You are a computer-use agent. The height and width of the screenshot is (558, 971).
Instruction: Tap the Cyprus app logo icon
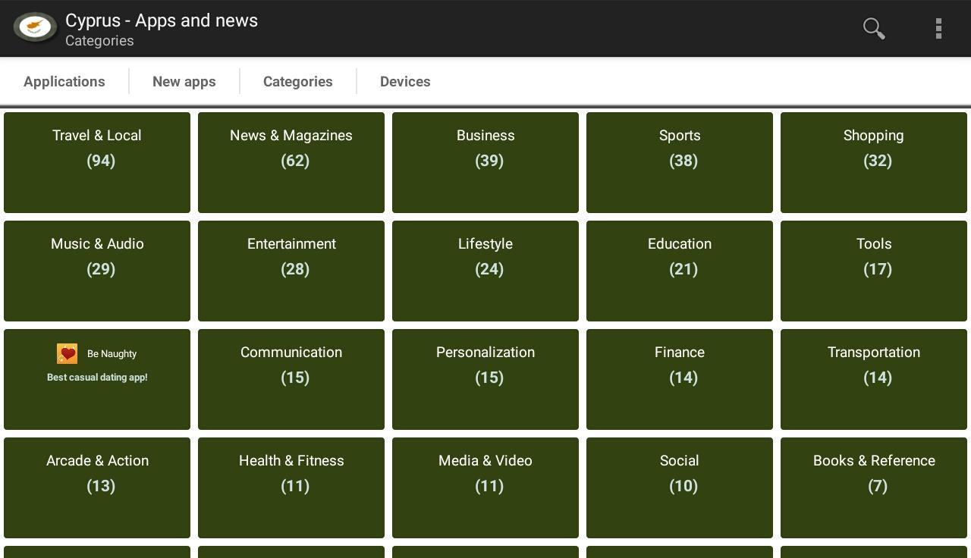click(x=35, y=28)
